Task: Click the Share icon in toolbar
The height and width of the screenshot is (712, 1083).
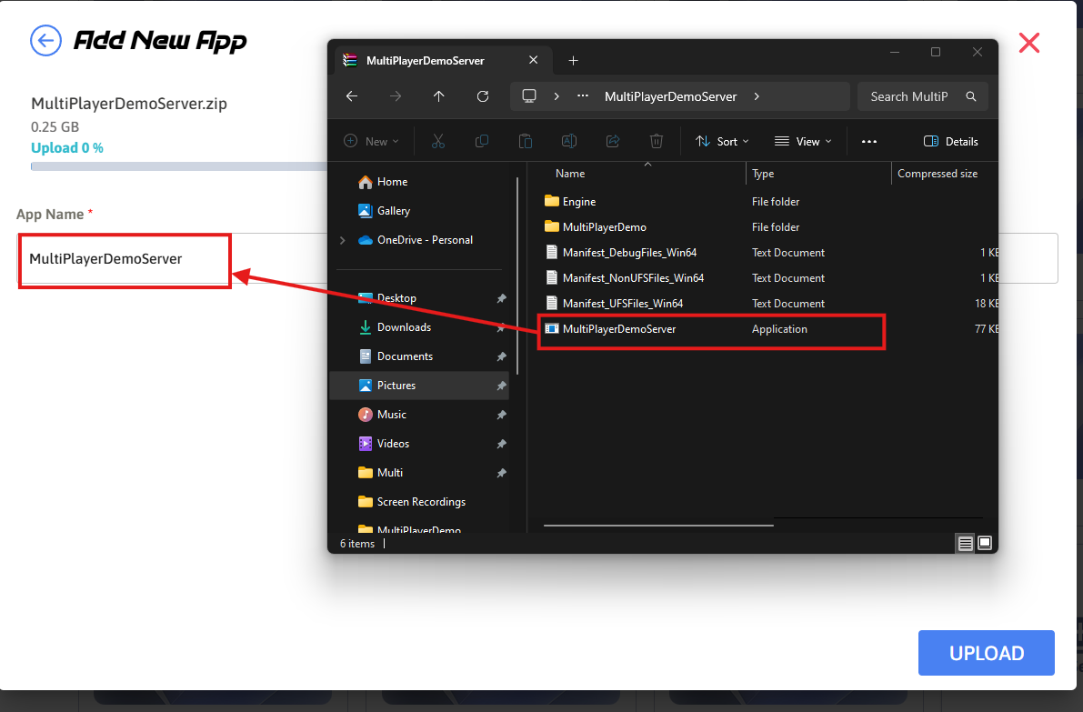Action: [613, 141]
